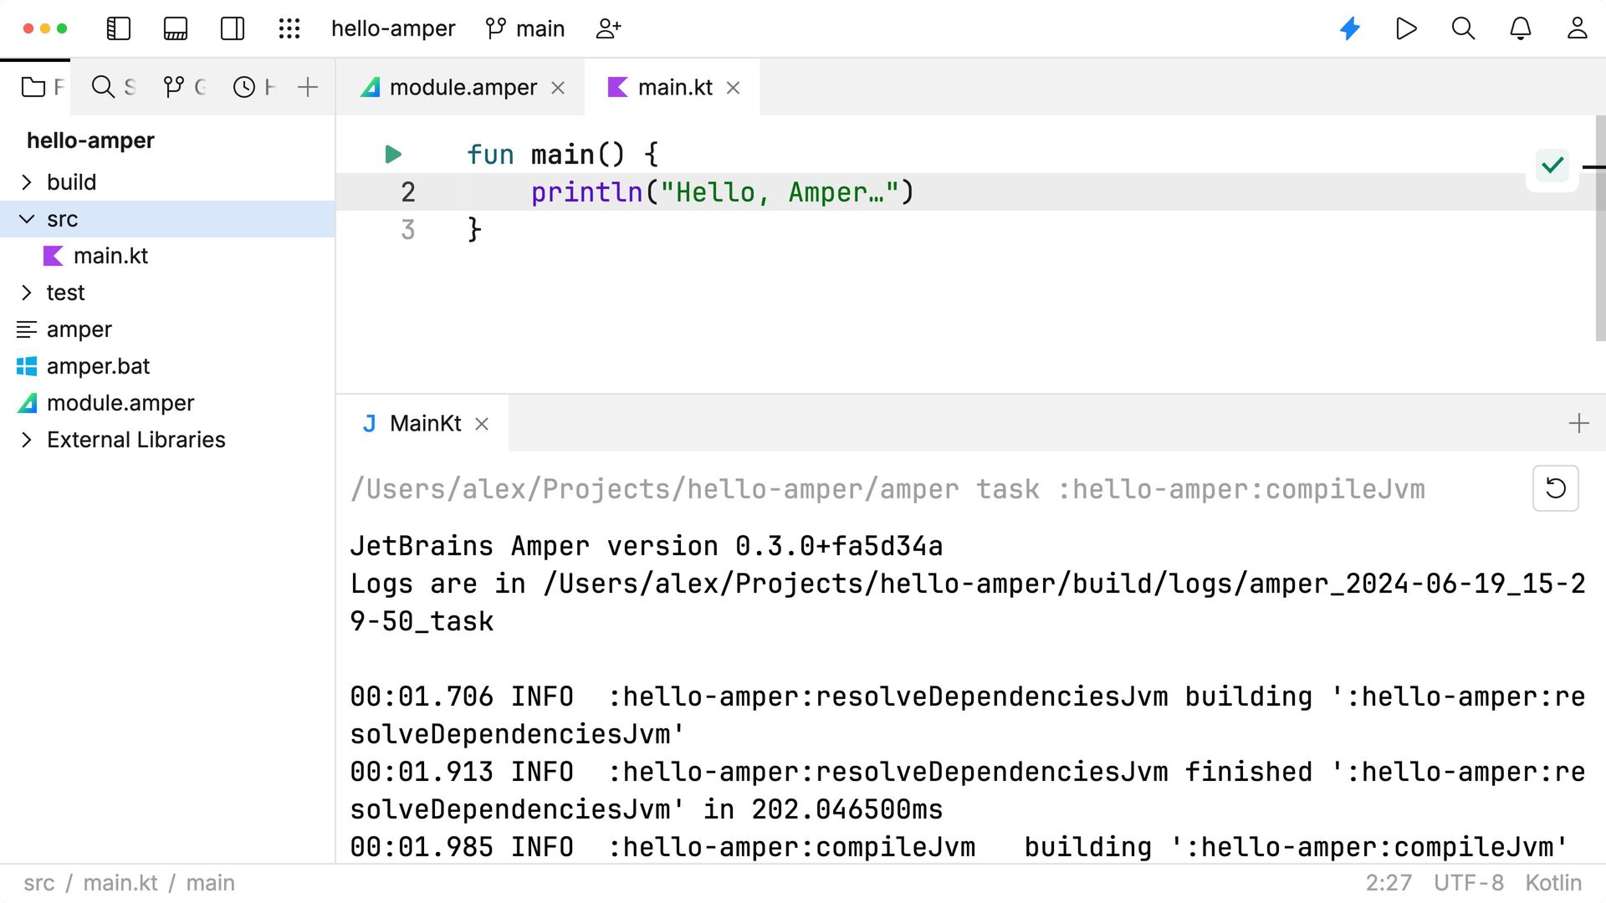
Task: Click the editor vertical scrollbar
Action: (1600, 228)
